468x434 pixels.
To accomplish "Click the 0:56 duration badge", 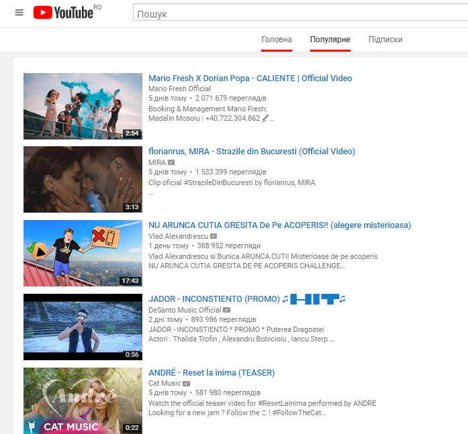I will (x=132, y=354).
